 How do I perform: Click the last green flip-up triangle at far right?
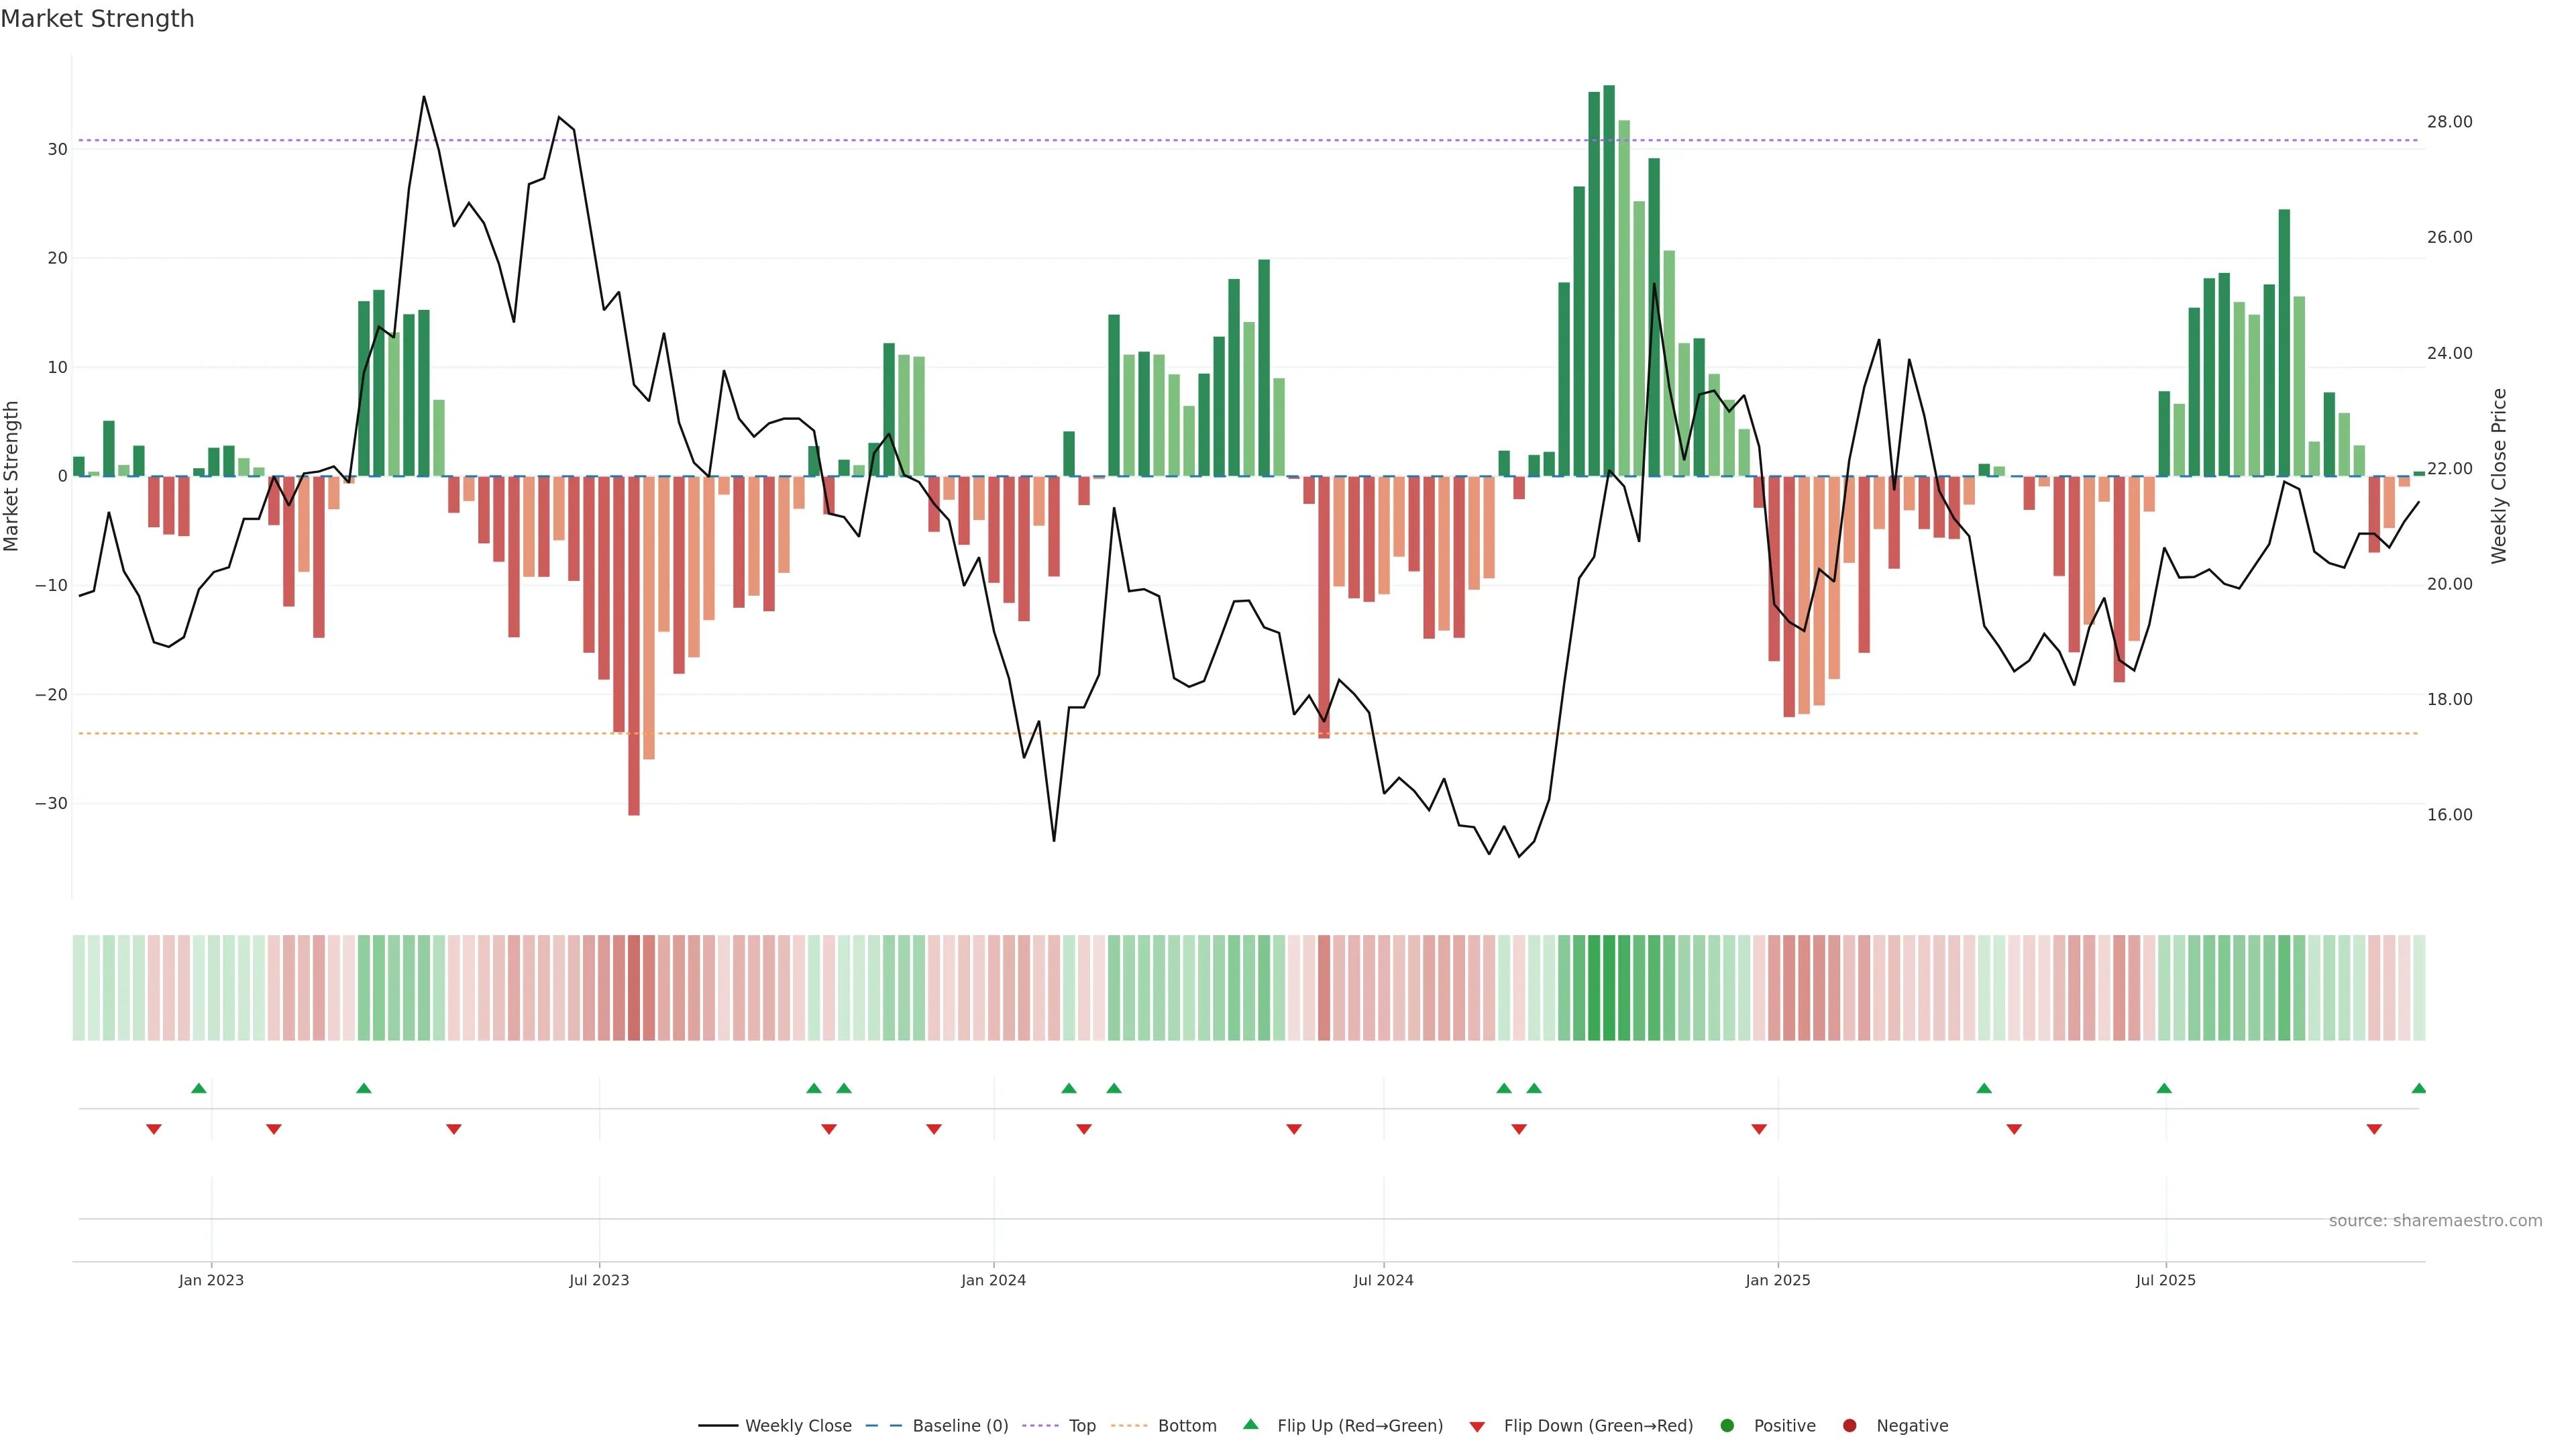(2418, 1088)
